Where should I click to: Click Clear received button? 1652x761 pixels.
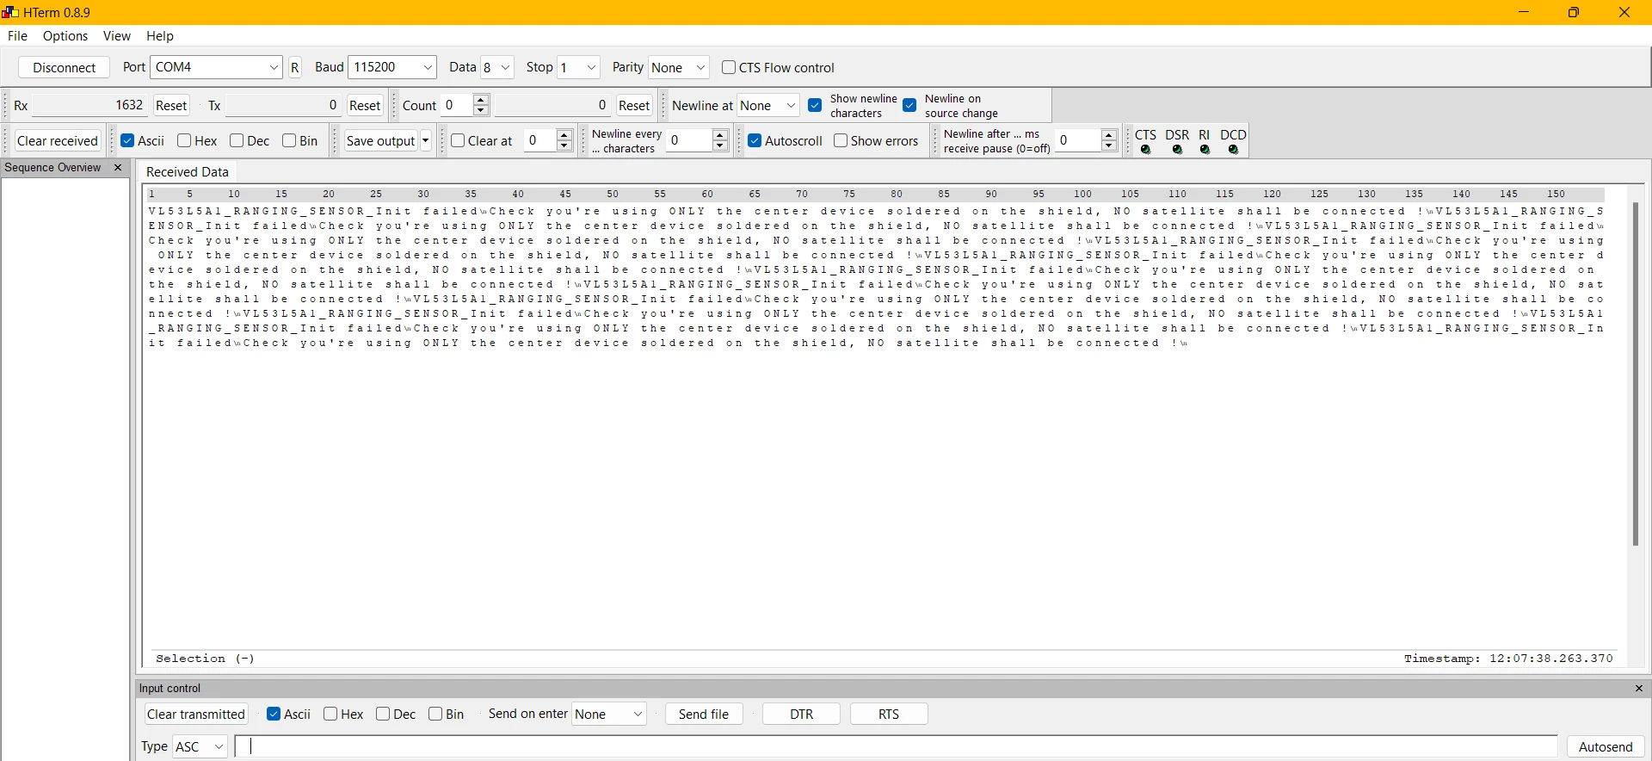tap(58, 140)
